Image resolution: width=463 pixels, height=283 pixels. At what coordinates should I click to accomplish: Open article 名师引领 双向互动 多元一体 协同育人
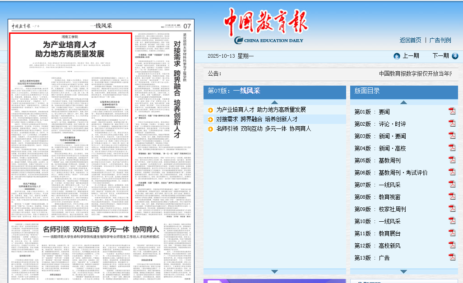coord(264,129)
